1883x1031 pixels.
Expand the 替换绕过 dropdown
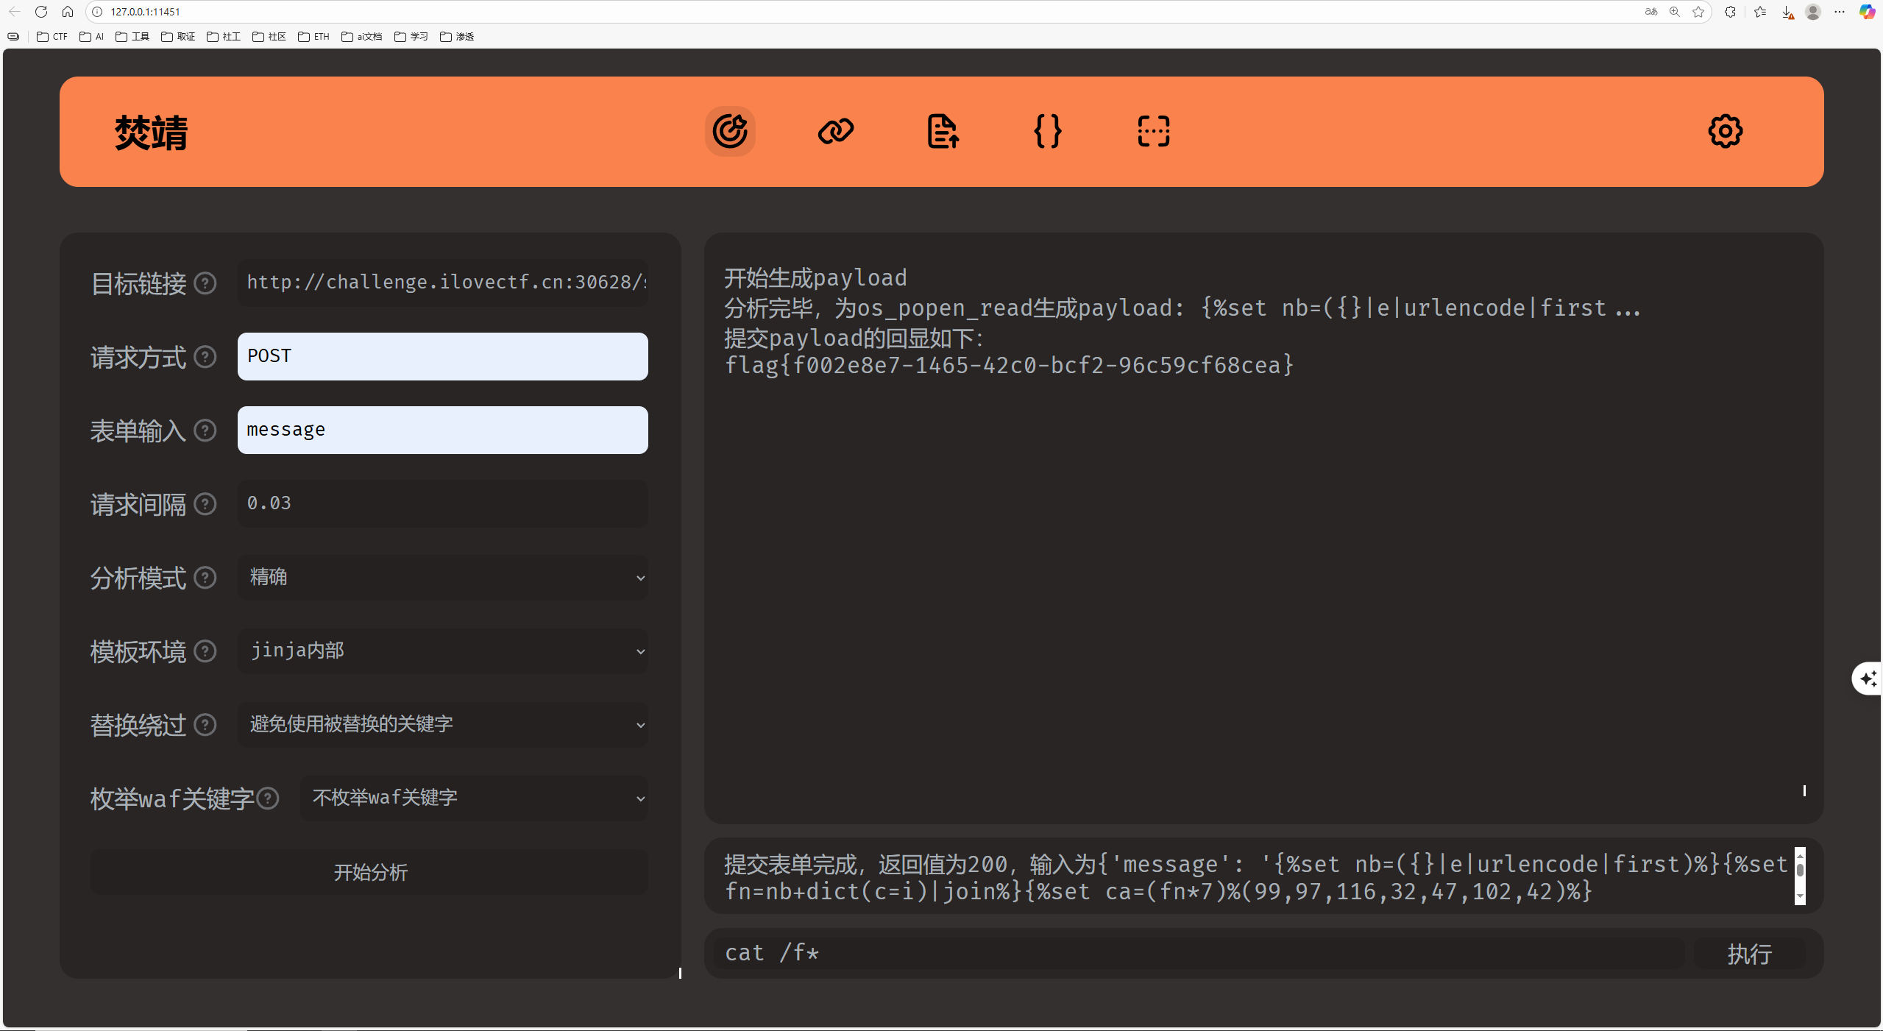tap(443, 725)
